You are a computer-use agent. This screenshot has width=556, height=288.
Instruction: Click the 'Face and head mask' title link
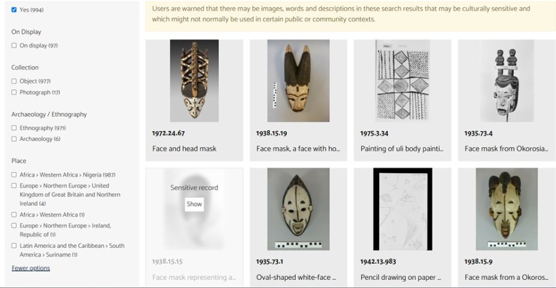(184, 149)
